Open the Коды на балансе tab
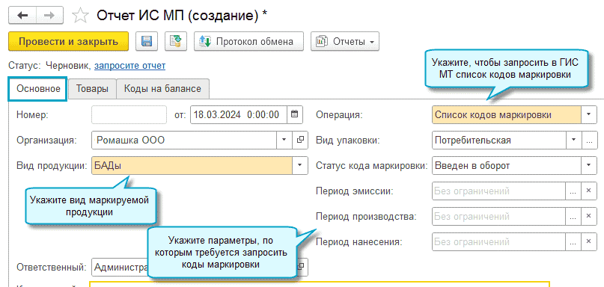Image resolution: width=604 pixels, height=287 pixels. pyautogui.click(x=162, y=89)
